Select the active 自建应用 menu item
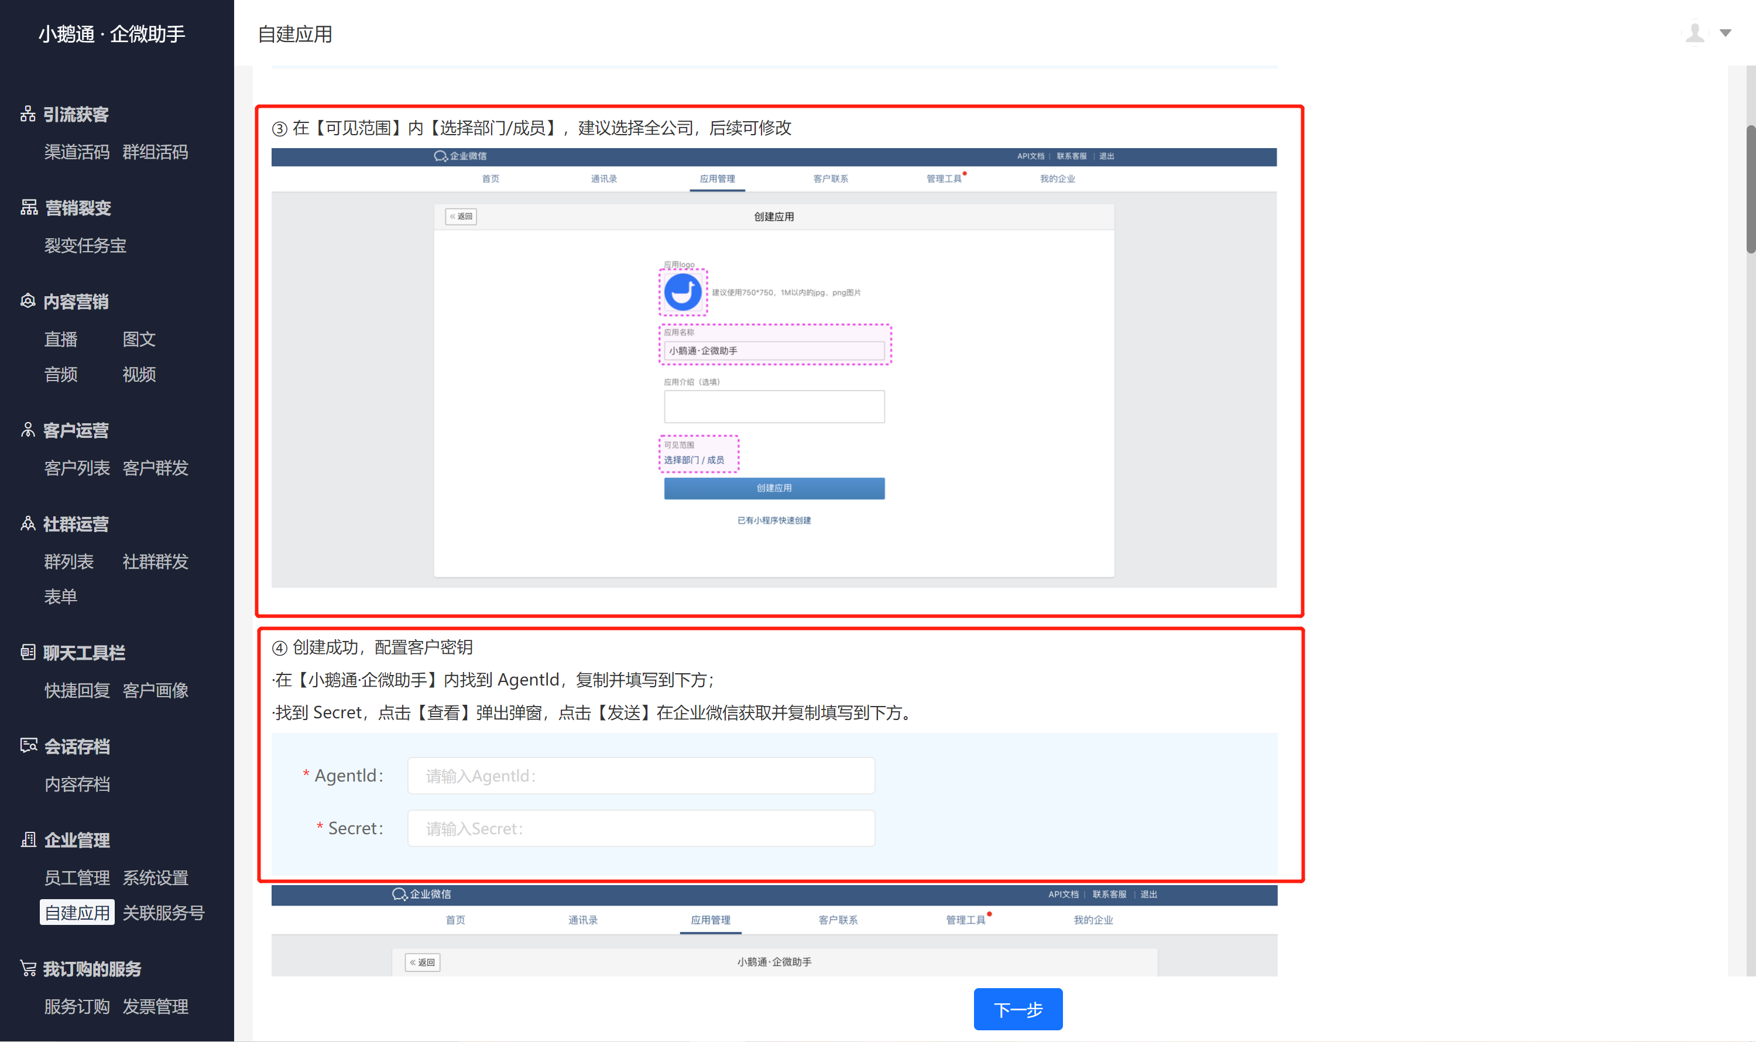The height and width of the screenshot is (1042, 1756). (x=77, y=913)
